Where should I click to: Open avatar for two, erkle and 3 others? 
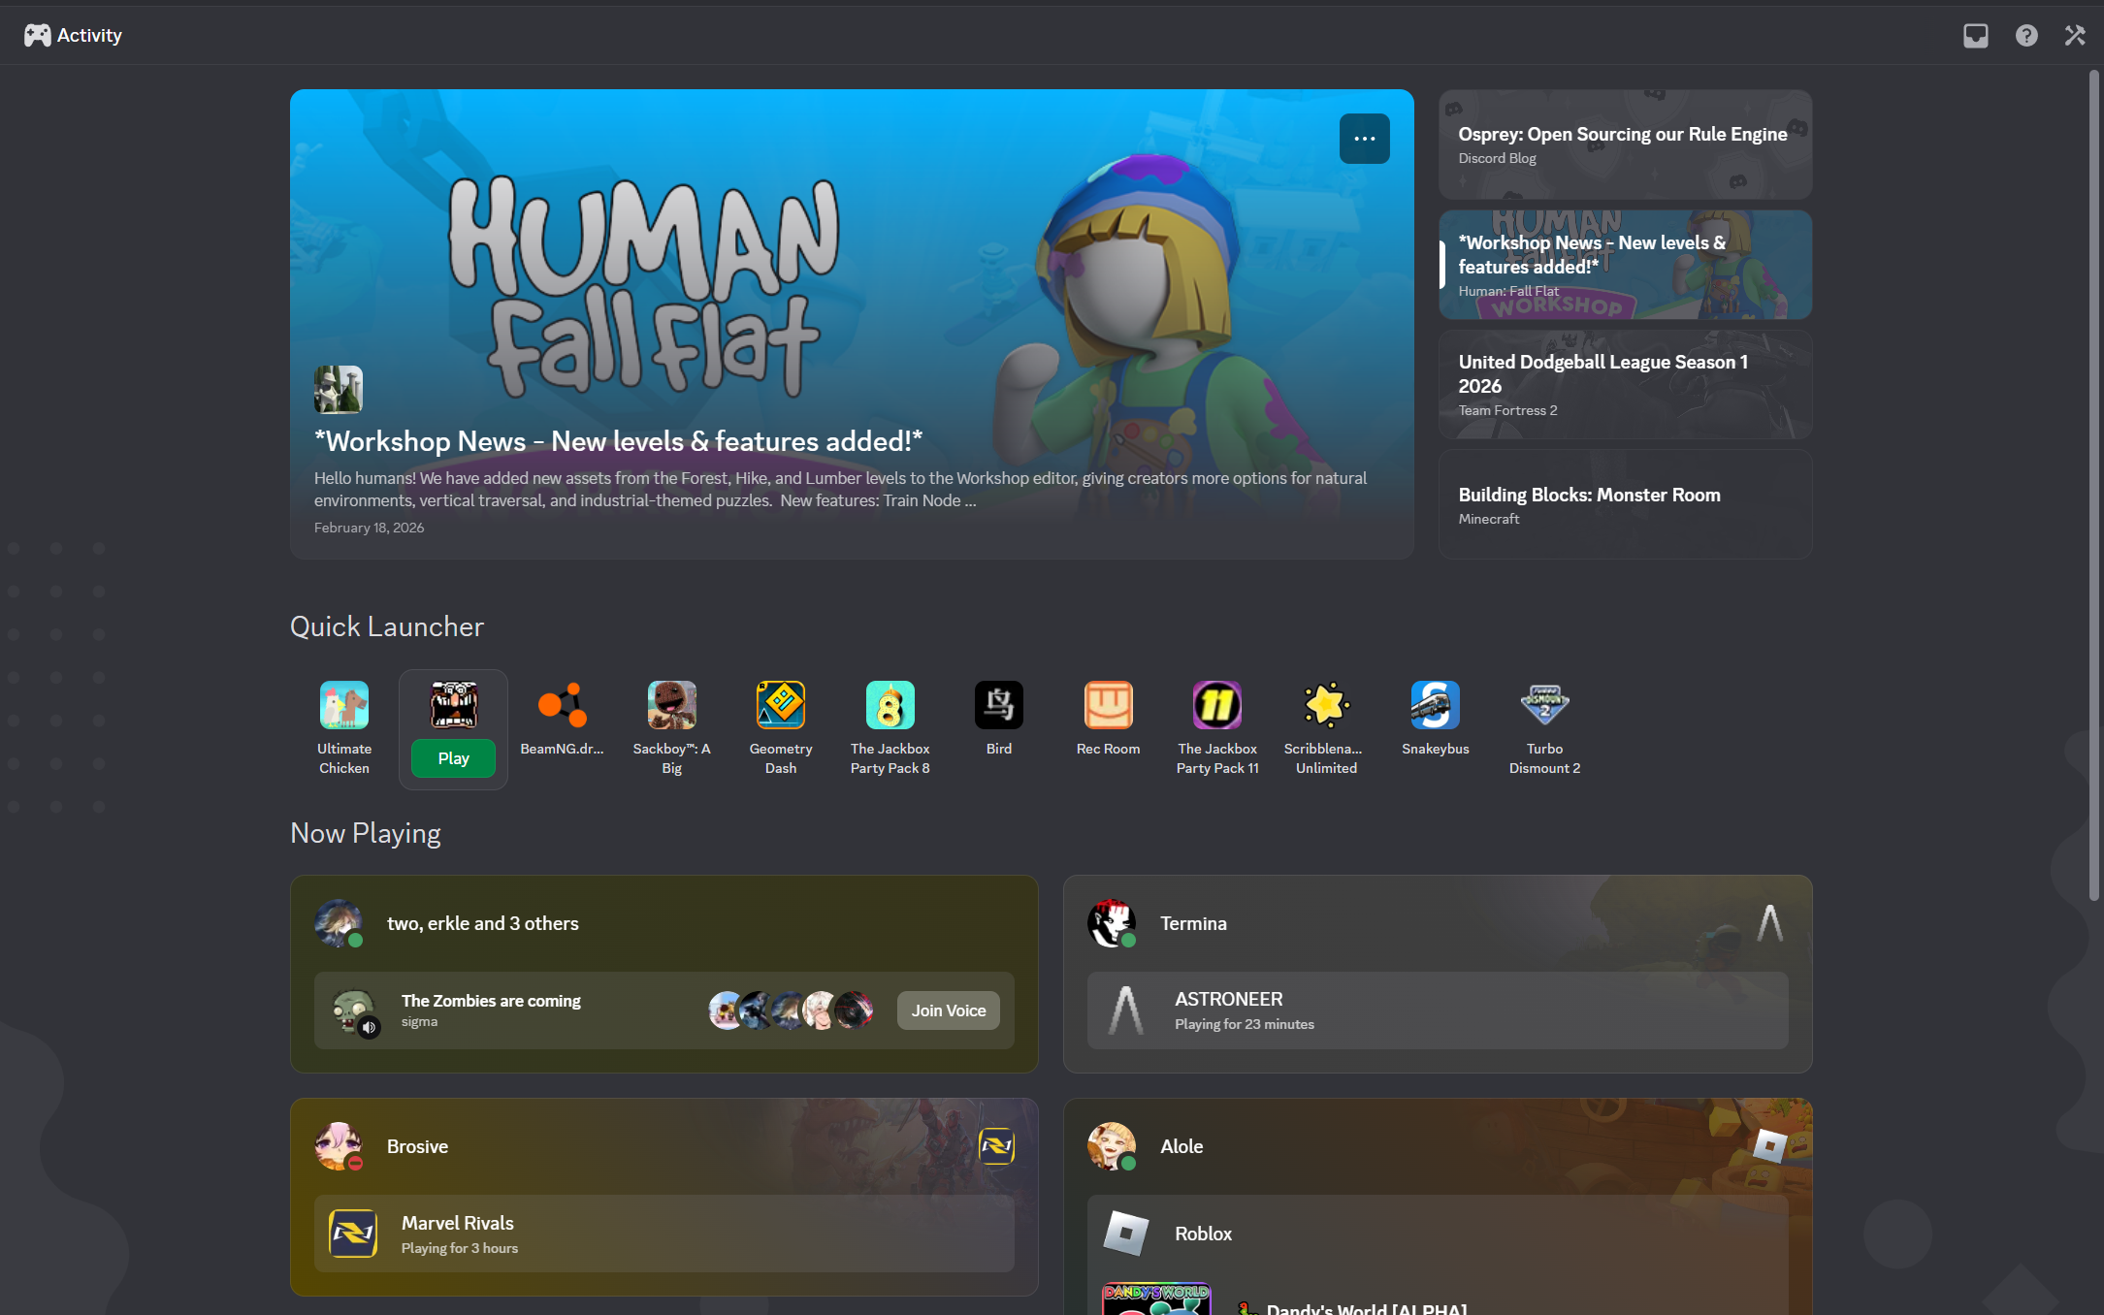tap(339, 923)
